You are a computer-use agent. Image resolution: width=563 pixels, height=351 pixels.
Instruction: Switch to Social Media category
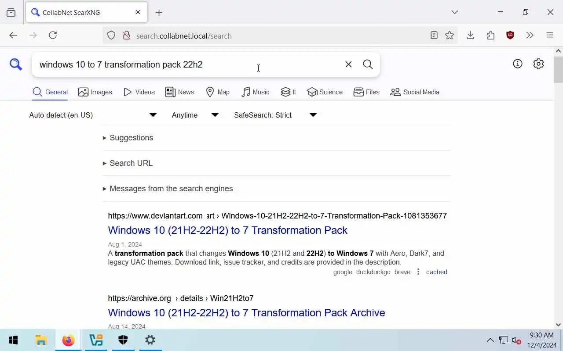tap(415, 92)
